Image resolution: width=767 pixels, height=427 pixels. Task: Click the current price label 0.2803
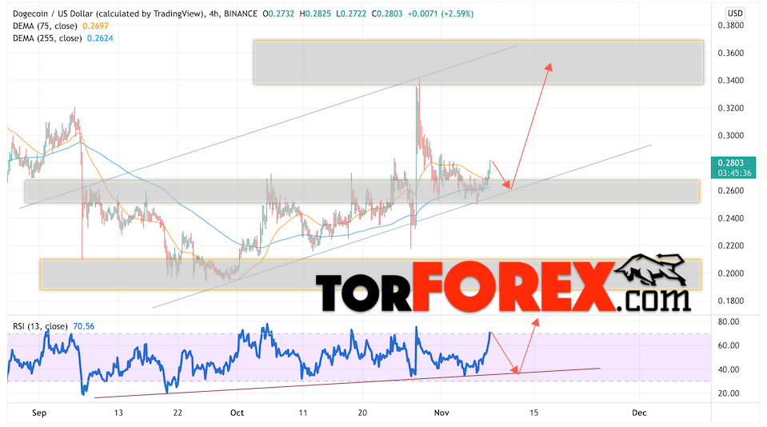point(731,163)
